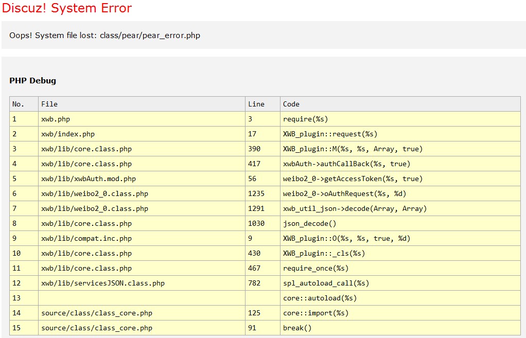Select line number 1235 cell
The height and width of the screenshot is (338, 526).
[x=262, y=193]
